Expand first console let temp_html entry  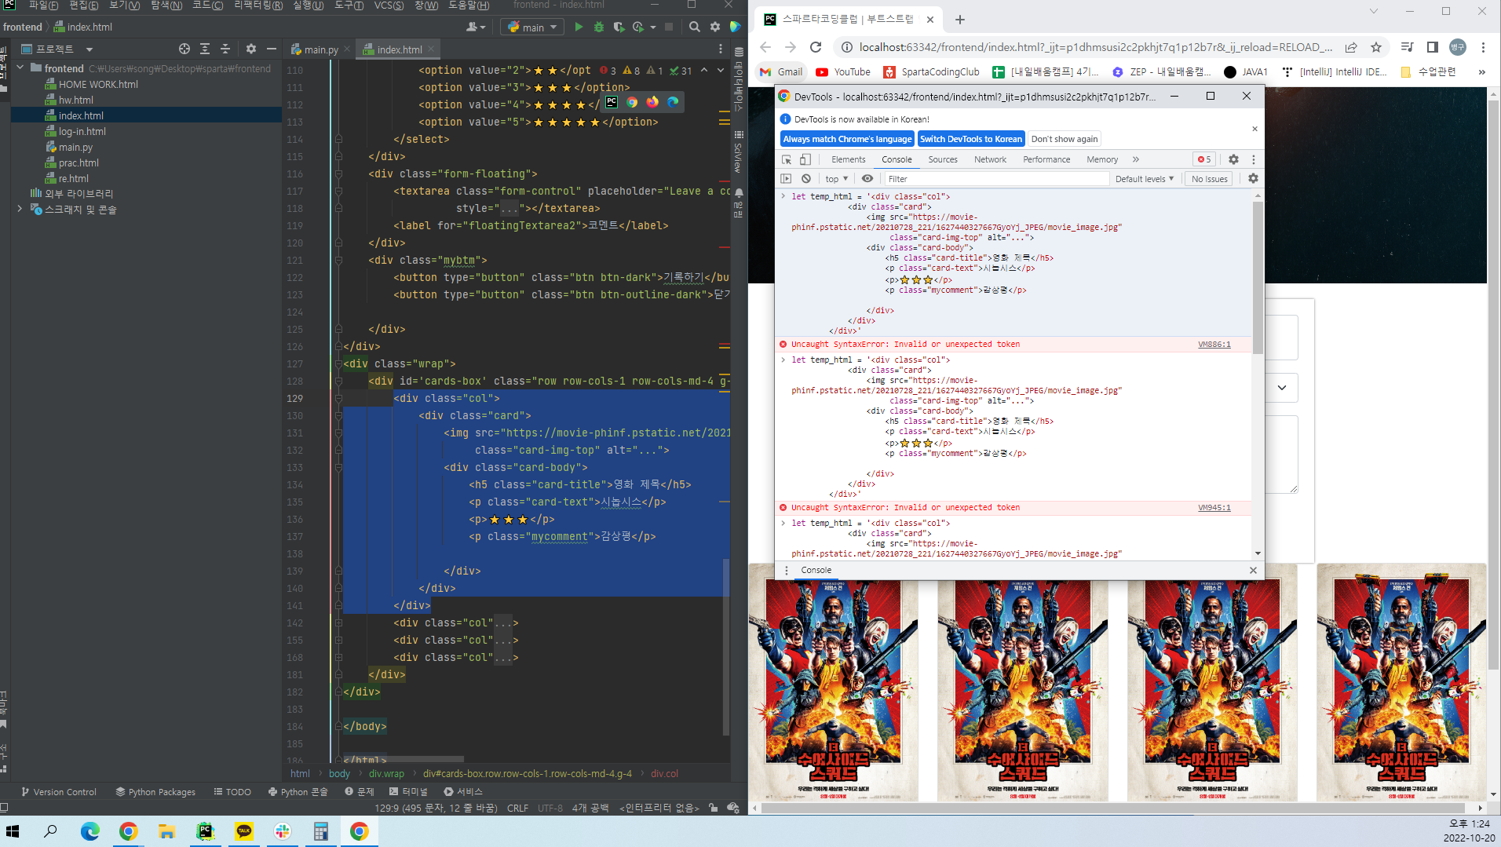[x=783, y=196]
